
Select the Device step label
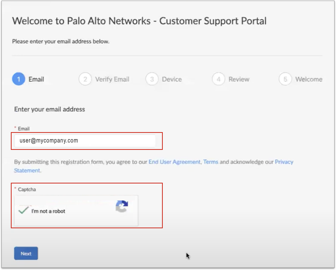172,79
